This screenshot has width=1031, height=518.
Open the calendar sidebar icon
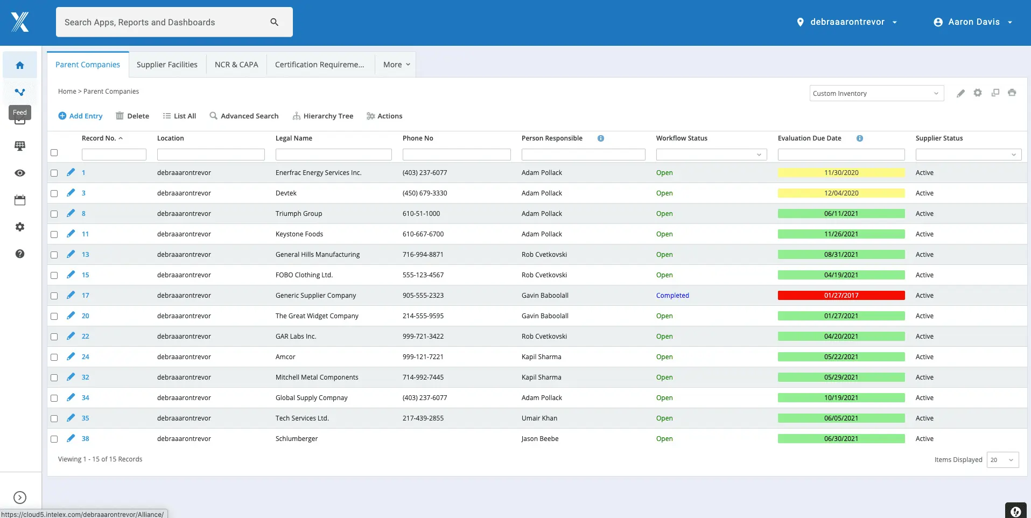(20, 200)
